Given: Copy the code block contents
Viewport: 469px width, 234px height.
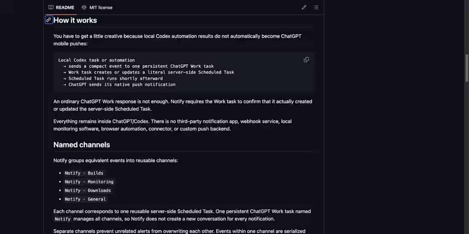Looking at the screenshot, I should 306,60.
